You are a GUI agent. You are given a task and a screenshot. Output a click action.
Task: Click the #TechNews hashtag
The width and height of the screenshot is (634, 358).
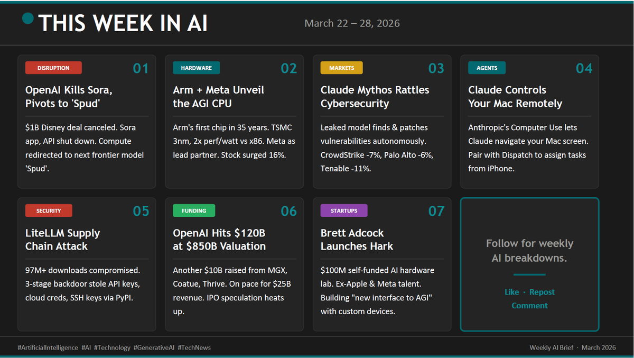(194, 347)
